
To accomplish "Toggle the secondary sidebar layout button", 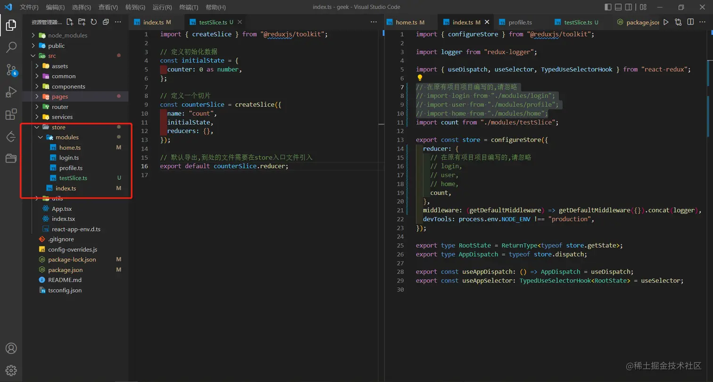I will (629, 7).
